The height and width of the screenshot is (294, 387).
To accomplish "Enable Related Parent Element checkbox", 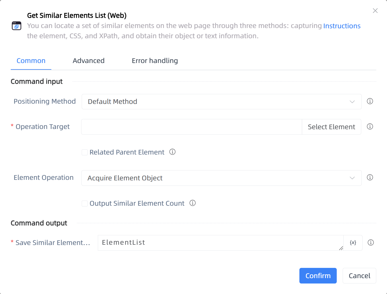I will click(85, 152).
